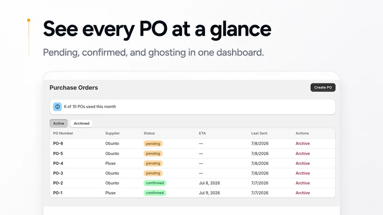383x215 pixels.
Task: Click the 6 of 10 POs used text
Action: (x=90, y=107)
